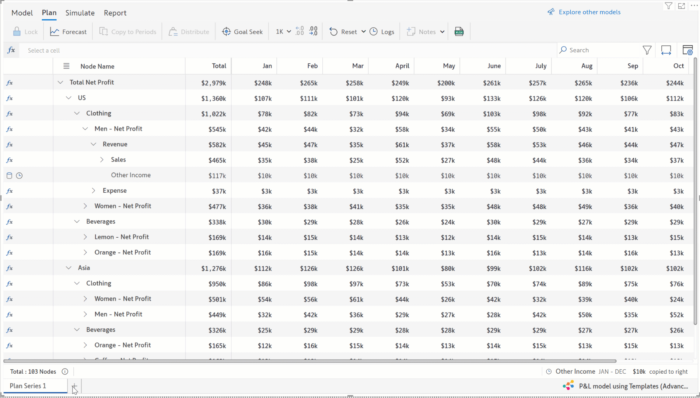Switch to the Report tab
700x398 pixels.
tap(115, 13)
